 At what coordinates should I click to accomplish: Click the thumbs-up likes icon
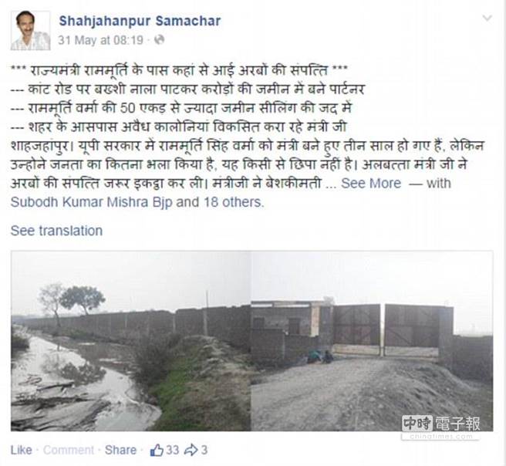(157, 450)
